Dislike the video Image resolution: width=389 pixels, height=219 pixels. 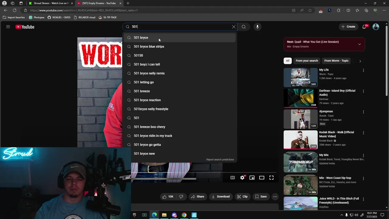click(x=181, y=197)
